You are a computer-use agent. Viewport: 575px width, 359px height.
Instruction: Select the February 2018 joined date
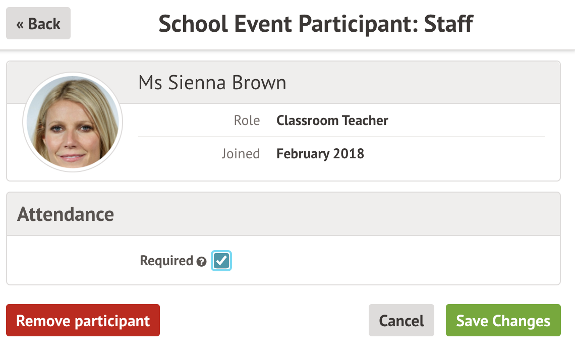320,154
